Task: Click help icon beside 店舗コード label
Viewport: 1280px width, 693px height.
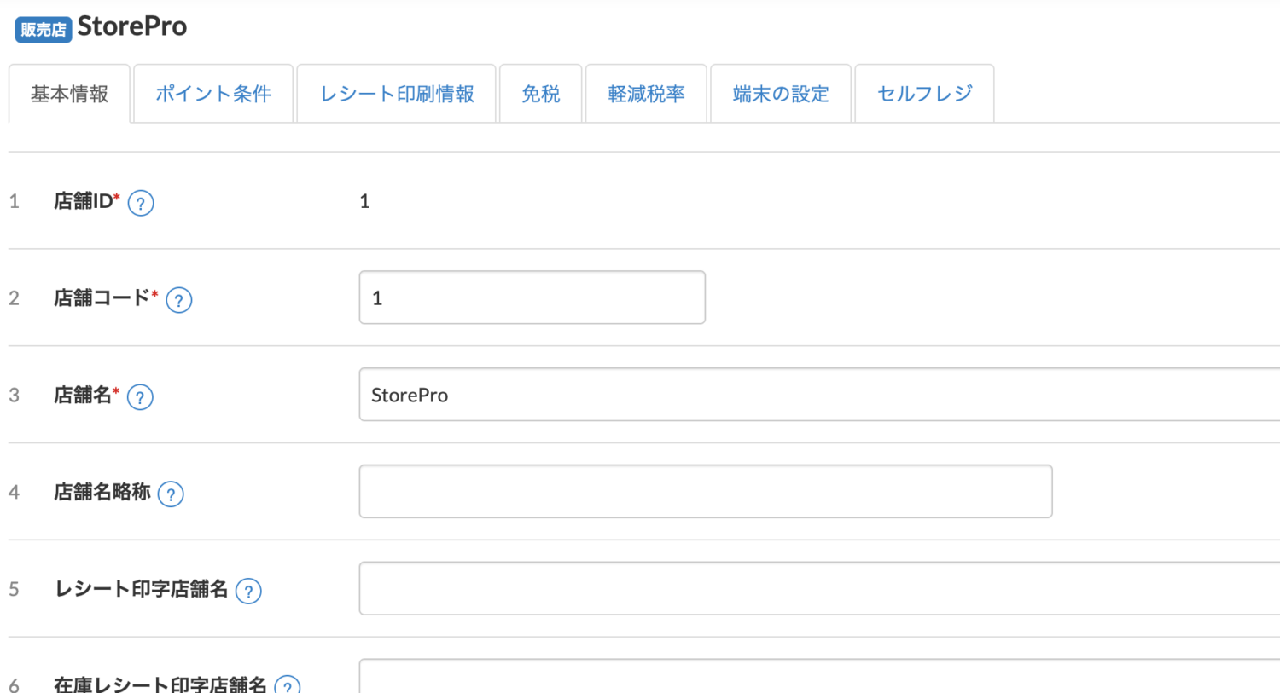Action: [179, 300]
